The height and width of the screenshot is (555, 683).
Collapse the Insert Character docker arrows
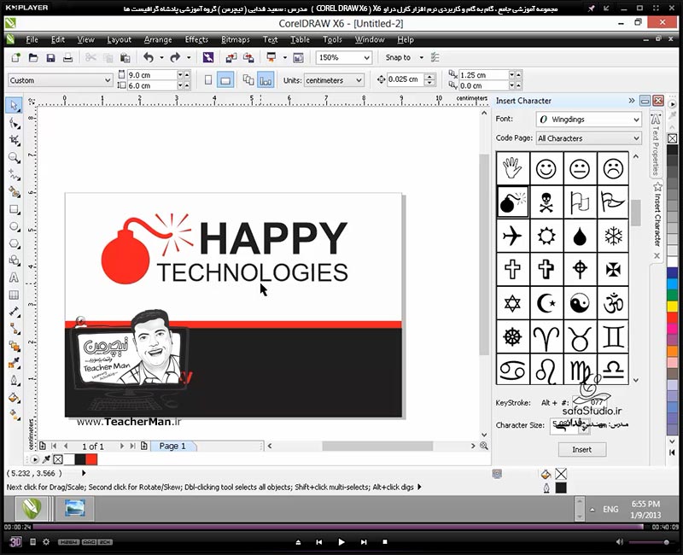tap(632, 101)
